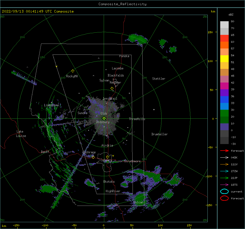245x229 pixels.
Task: Click the Vulcan label
Action: [x=138, y=202]
